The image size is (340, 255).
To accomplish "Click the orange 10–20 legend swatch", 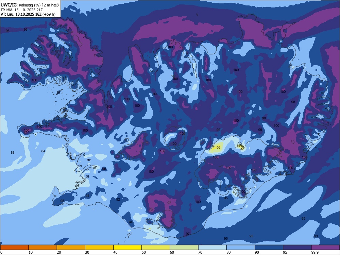I will click(x=43, y=248).
